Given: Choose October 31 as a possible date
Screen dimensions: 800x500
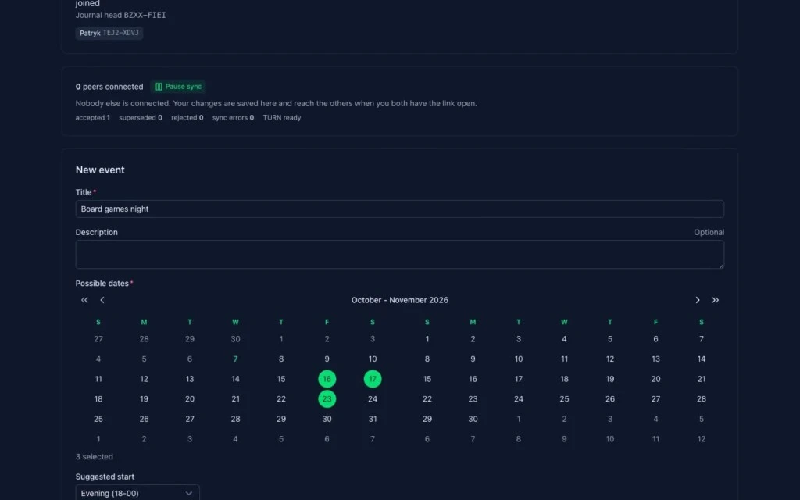Looking at the screenshot, I should [x=373, y=419].
